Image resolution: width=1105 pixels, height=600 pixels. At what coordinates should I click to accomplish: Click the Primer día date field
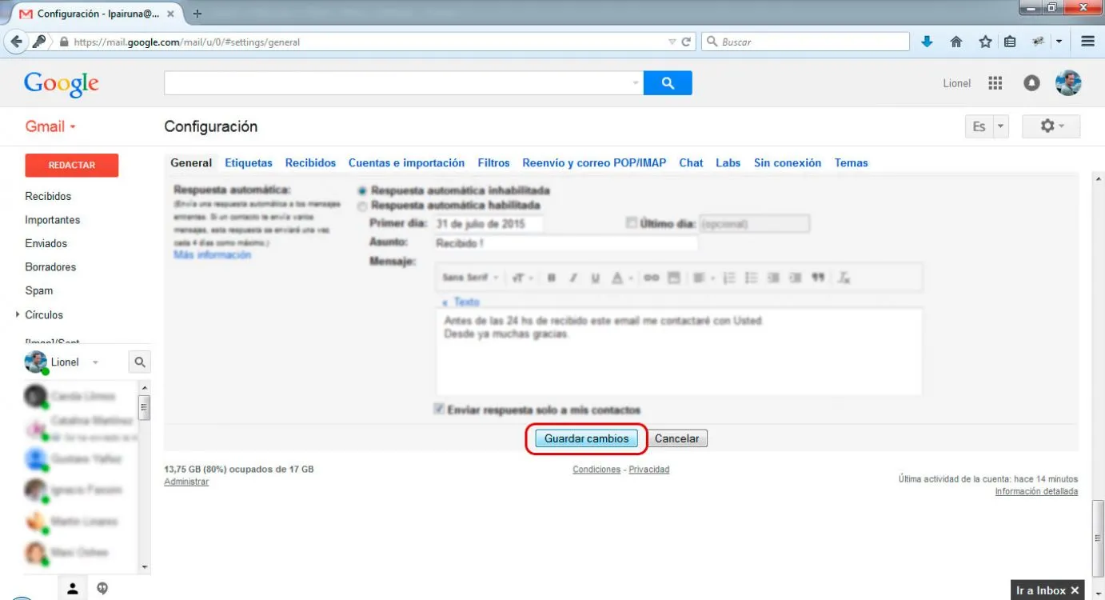click(x=488, y=224)
